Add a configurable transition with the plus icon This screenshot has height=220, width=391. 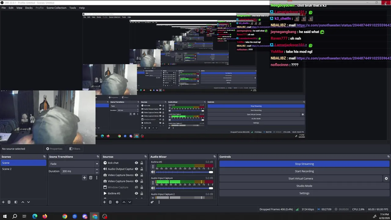click(85, 178)
